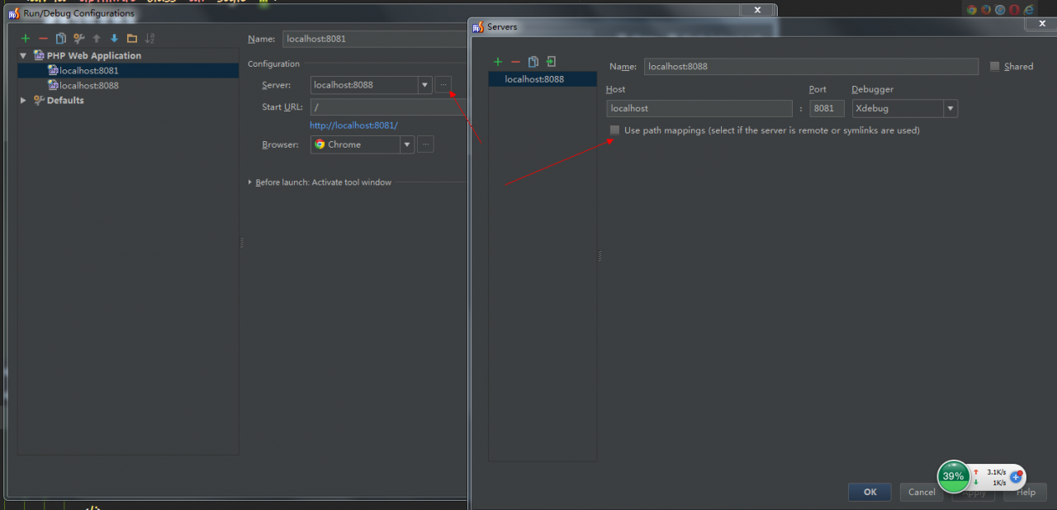Image resolution: width=1057 pixels, height=510 pixels.
Task: Click Firefox icon in top-right browser strip
Action: pyautogui.click(x=986, y=10)
